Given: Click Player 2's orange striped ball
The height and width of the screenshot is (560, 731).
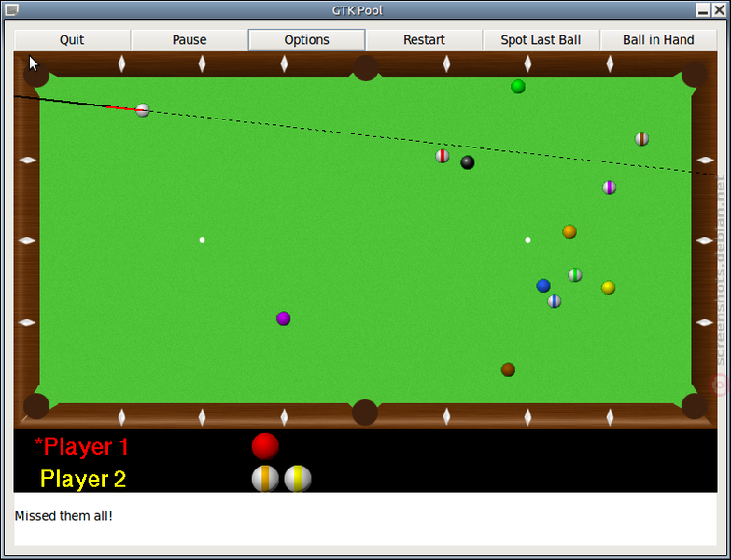Looking at the screenshot, I should pos(265,479).
